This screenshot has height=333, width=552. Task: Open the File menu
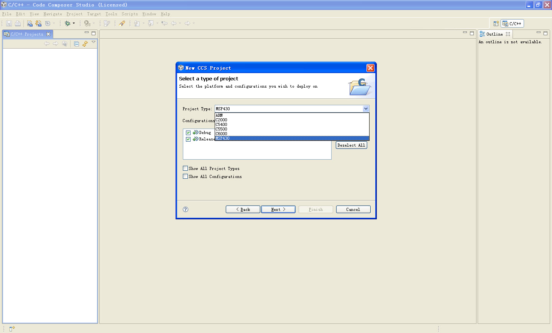(7, 14)
